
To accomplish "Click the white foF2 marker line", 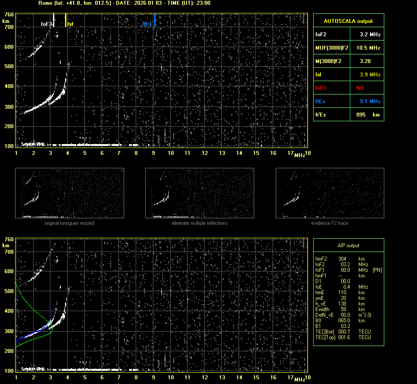I will pyautogui.click(x=53, y=20).
